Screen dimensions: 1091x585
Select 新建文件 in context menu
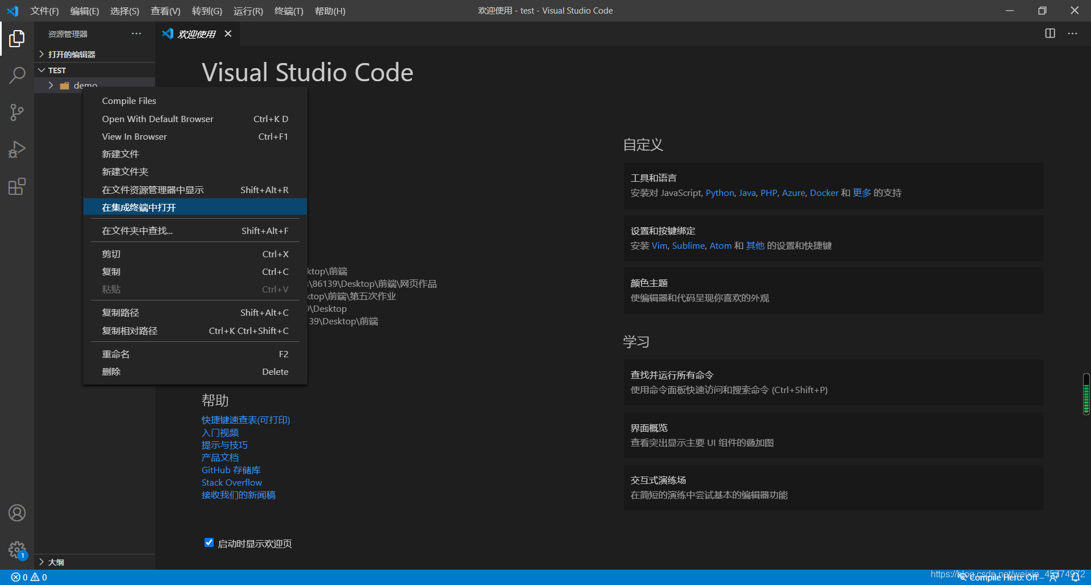[195, 154]
